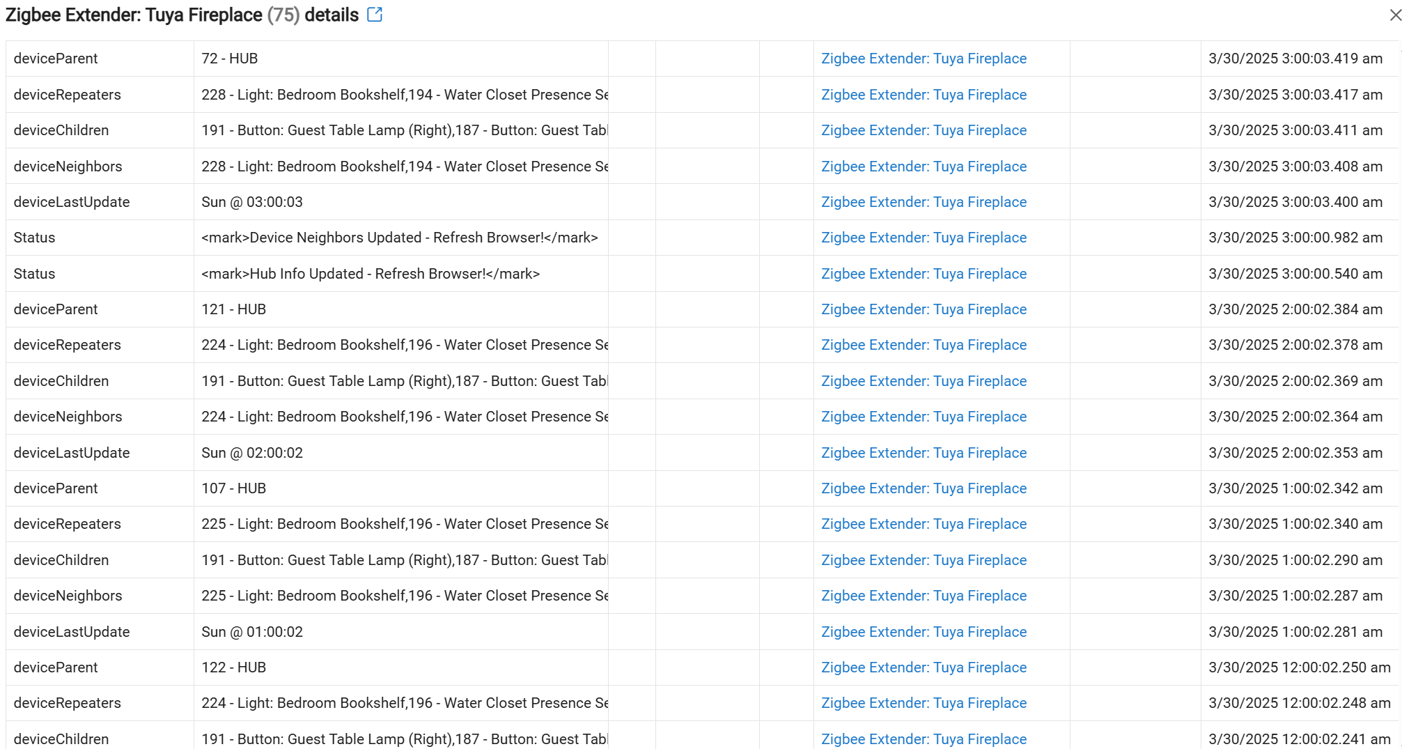Open Tuya Fireplace link in 12:00:02.250 row
Viewport: 1402px width, 749px height.
[x=924, y=667]
